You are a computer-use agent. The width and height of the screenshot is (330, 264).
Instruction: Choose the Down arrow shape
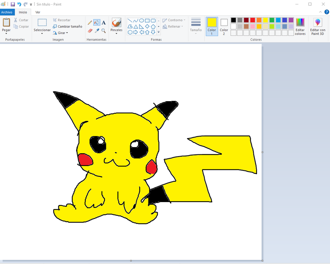(x=153, y=32)
